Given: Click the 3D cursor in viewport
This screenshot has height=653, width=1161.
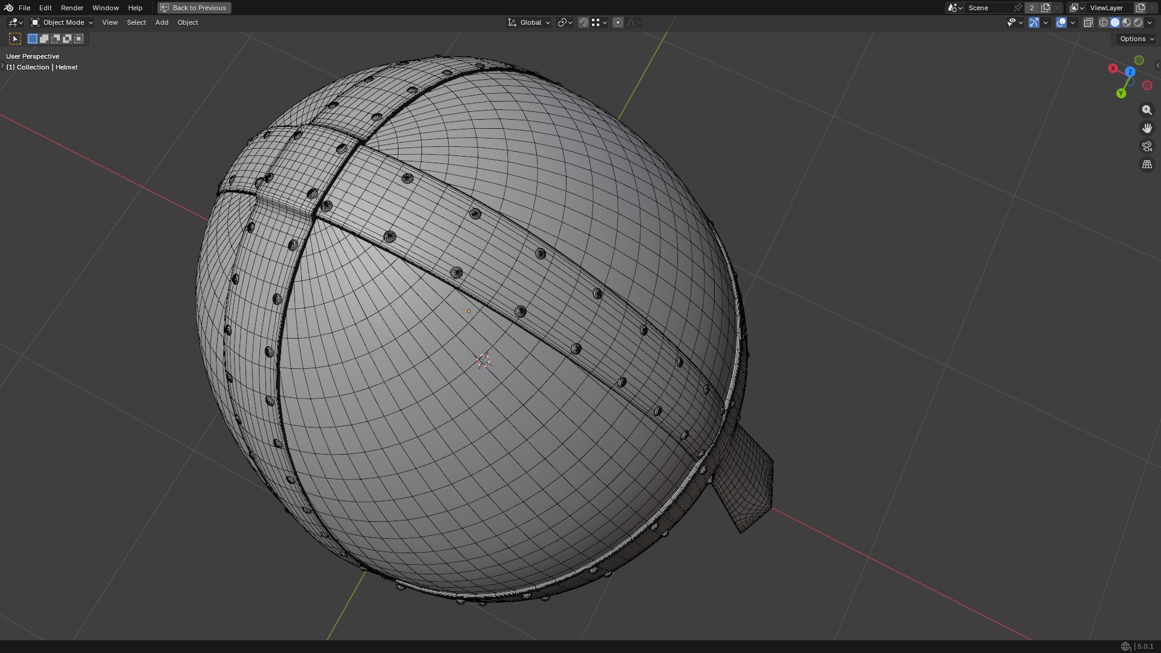Looking at the screenshot, I should tap(483, 361).
